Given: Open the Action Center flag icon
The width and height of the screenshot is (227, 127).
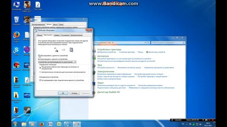Looking at the screenshot, I should pos(190,124).
